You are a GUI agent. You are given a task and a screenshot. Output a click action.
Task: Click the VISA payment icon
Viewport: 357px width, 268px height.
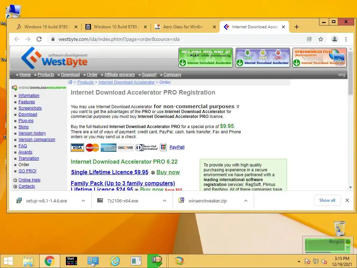(77, 148)
